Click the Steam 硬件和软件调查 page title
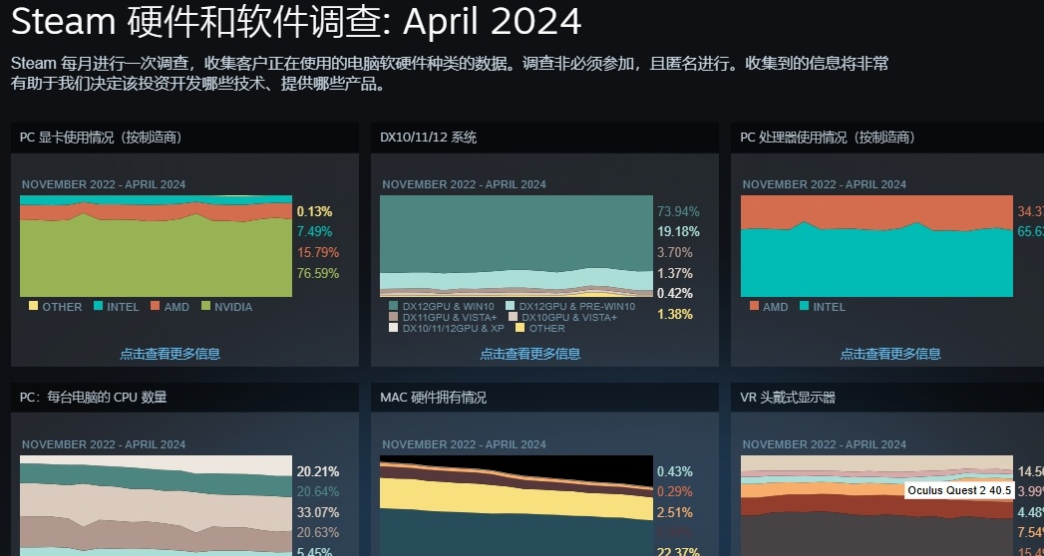Viewport: 1044px width, 556px height. tap(296, 21)
